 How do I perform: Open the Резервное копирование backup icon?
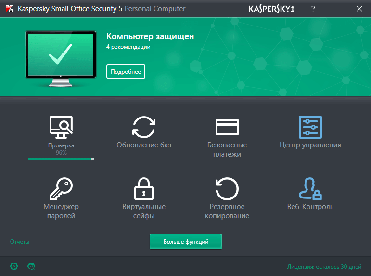[x=227, y=188]
